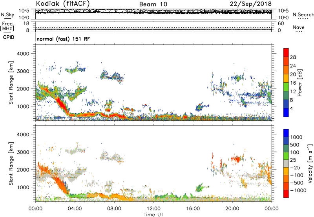
Task: Pick the blue top segment of velocity colorbar
Action: tap(286, 133)
